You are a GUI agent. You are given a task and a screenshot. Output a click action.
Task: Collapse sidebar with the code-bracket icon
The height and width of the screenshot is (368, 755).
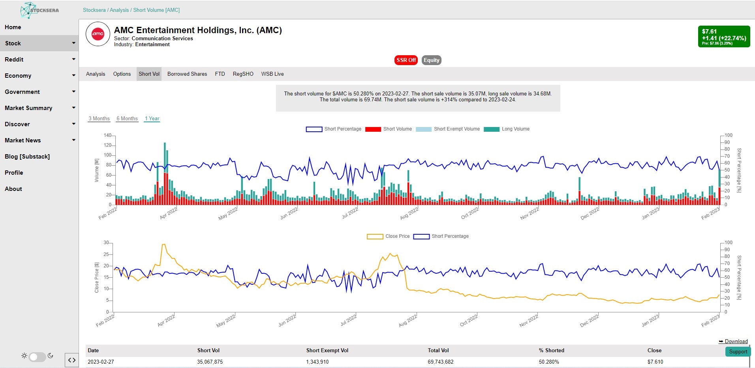[x=72, y=360]
